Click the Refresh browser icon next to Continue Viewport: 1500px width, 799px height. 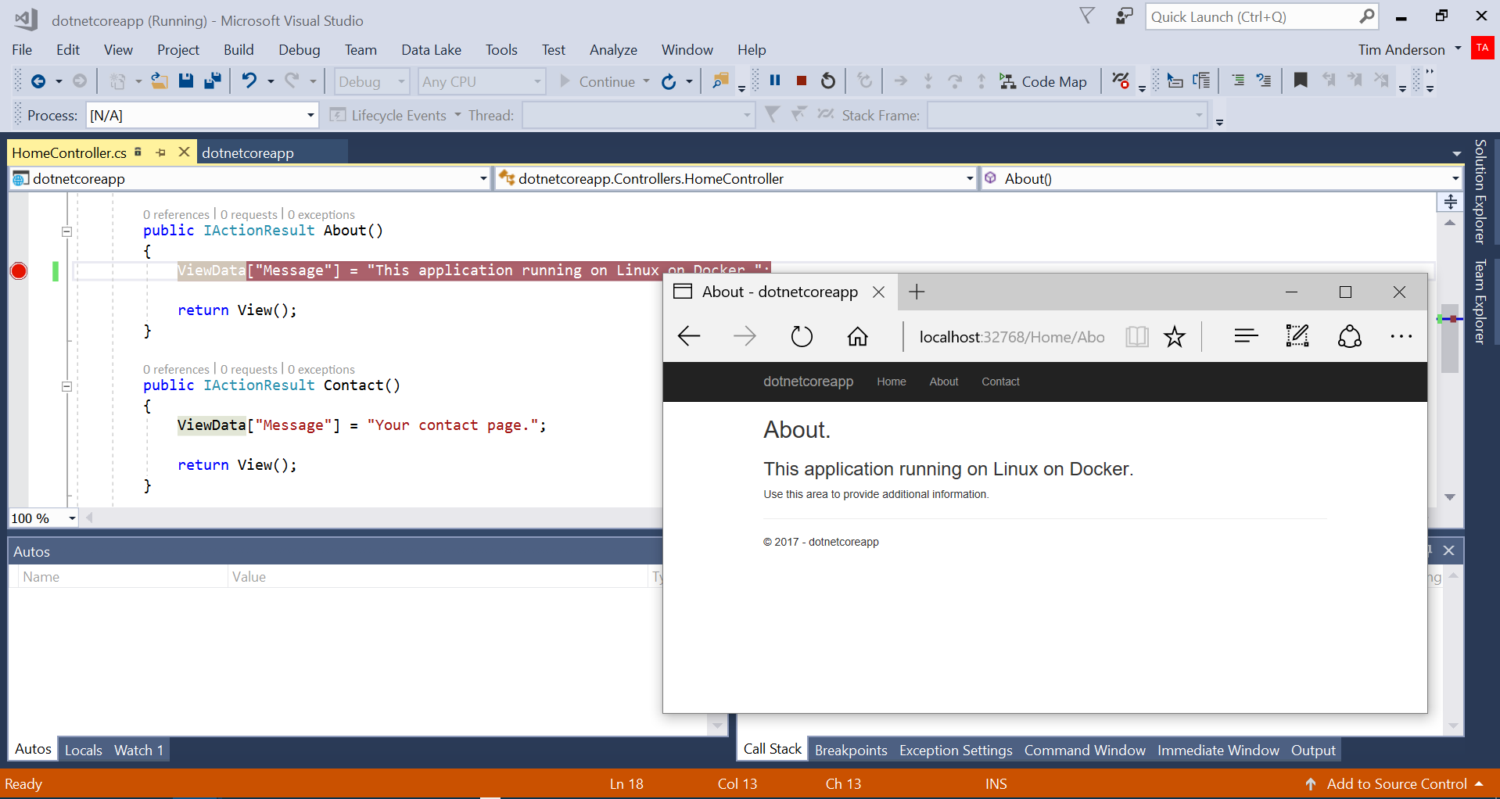(x=669, y=81)
